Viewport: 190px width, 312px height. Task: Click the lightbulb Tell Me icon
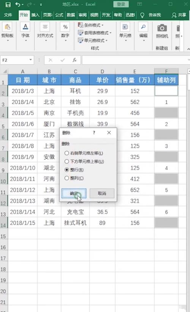tap(142, 15)
